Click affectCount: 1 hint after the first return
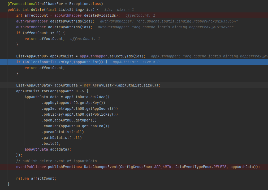 click(x=85, y=39)
